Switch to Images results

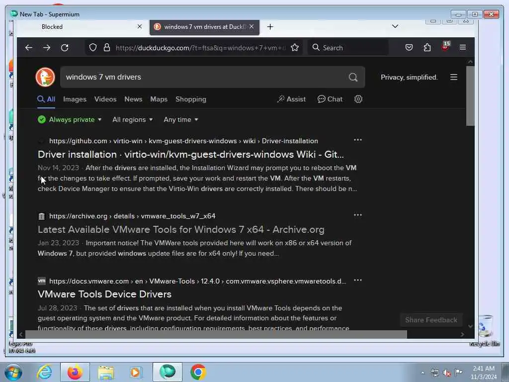tap(75, 99)
